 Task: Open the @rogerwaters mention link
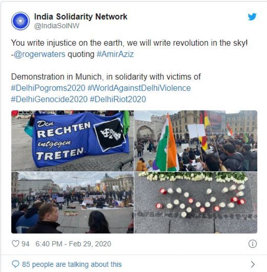(x=39, y=54)
